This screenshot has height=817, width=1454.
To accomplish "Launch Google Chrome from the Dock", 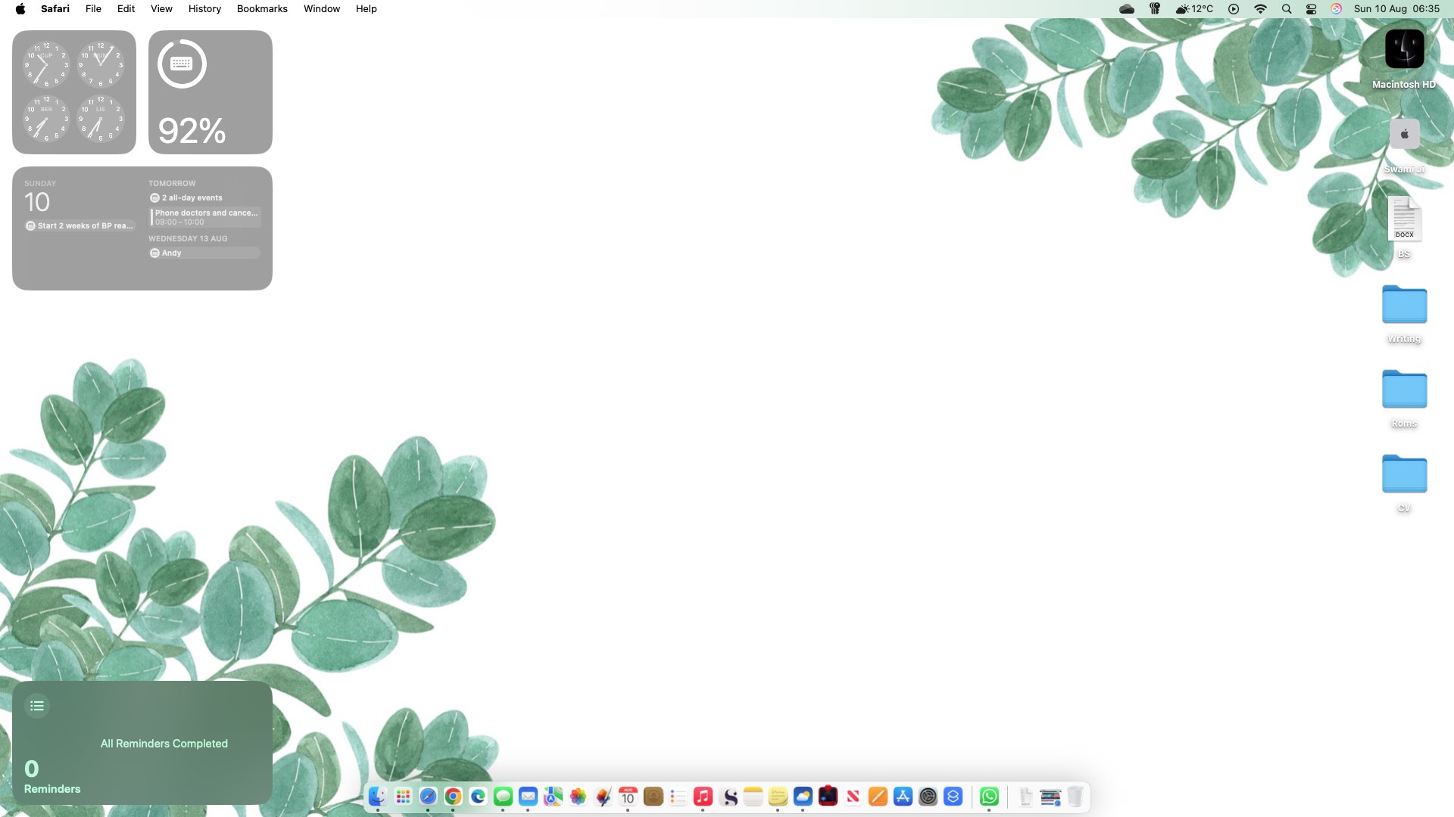I will coord(453,797).
